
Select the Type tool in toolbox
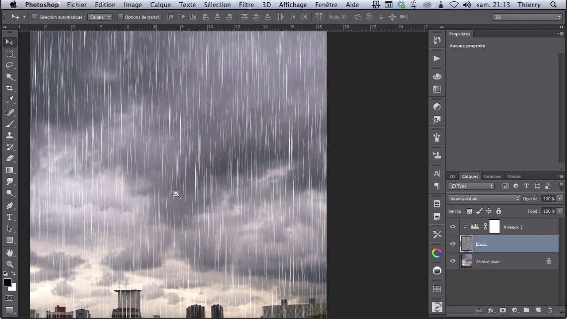(10, 217)
